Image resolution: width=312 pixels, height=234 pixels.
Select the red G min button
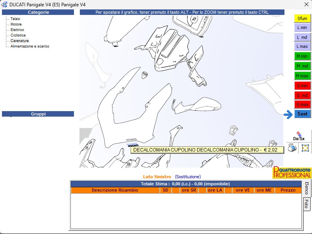tap(302, 86)
